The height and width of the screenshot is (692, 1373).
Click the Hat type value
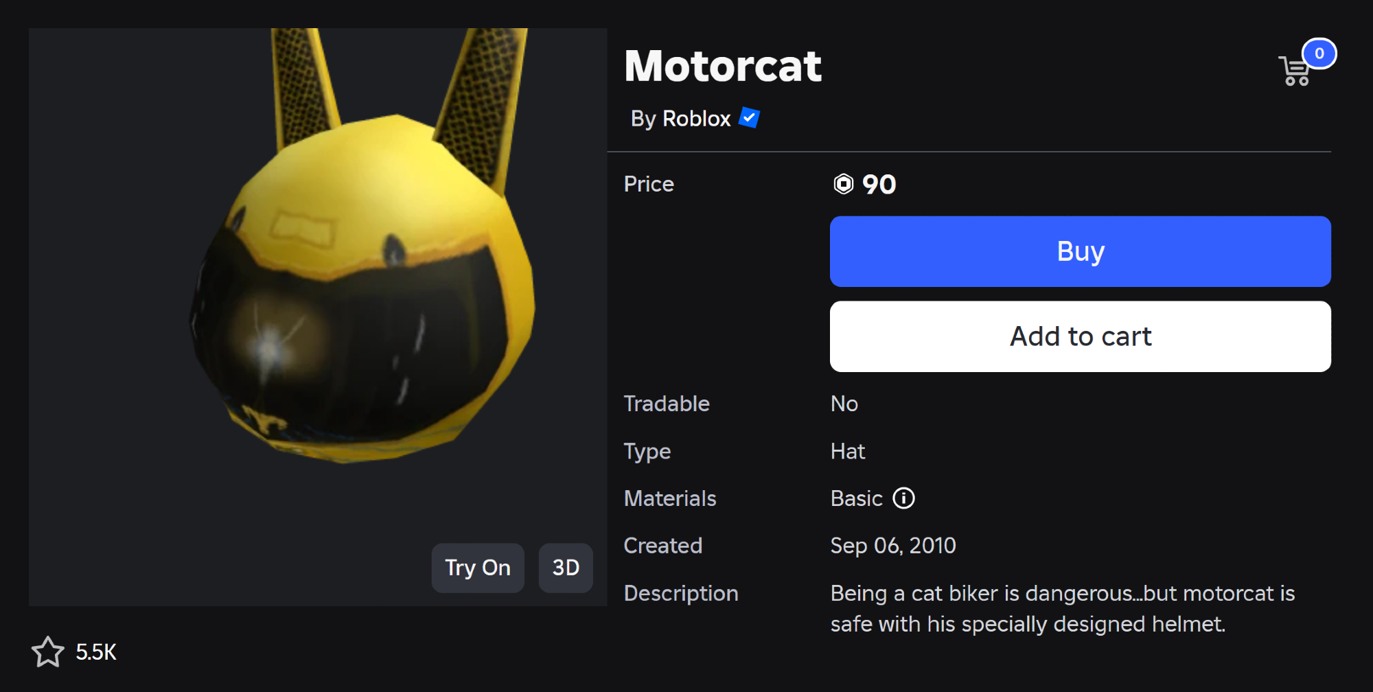click(x=848, y=451)
